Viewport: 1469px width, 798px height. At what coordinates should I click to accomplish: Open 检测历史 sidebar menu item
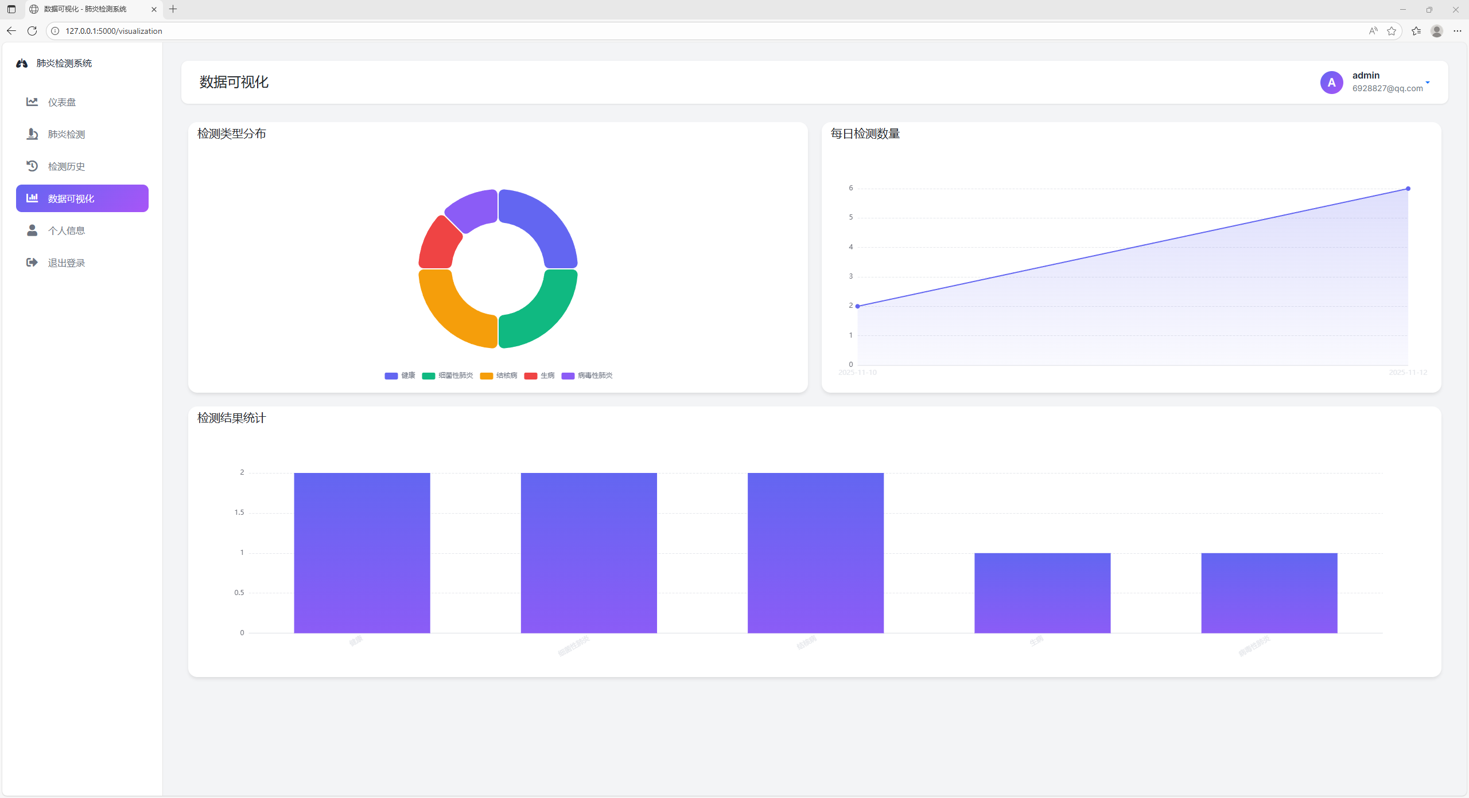click(67, 166)
